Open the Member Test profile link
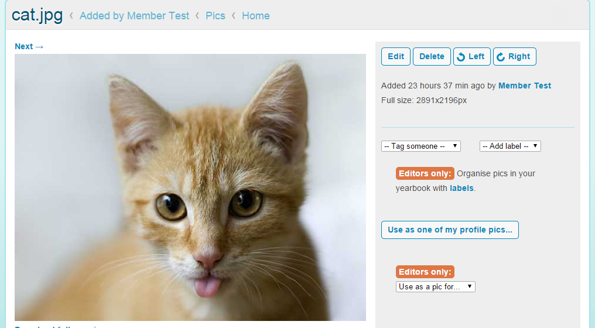Image resolution: width=595 pixels, height=328 pixels. click(x=524, y=86)
